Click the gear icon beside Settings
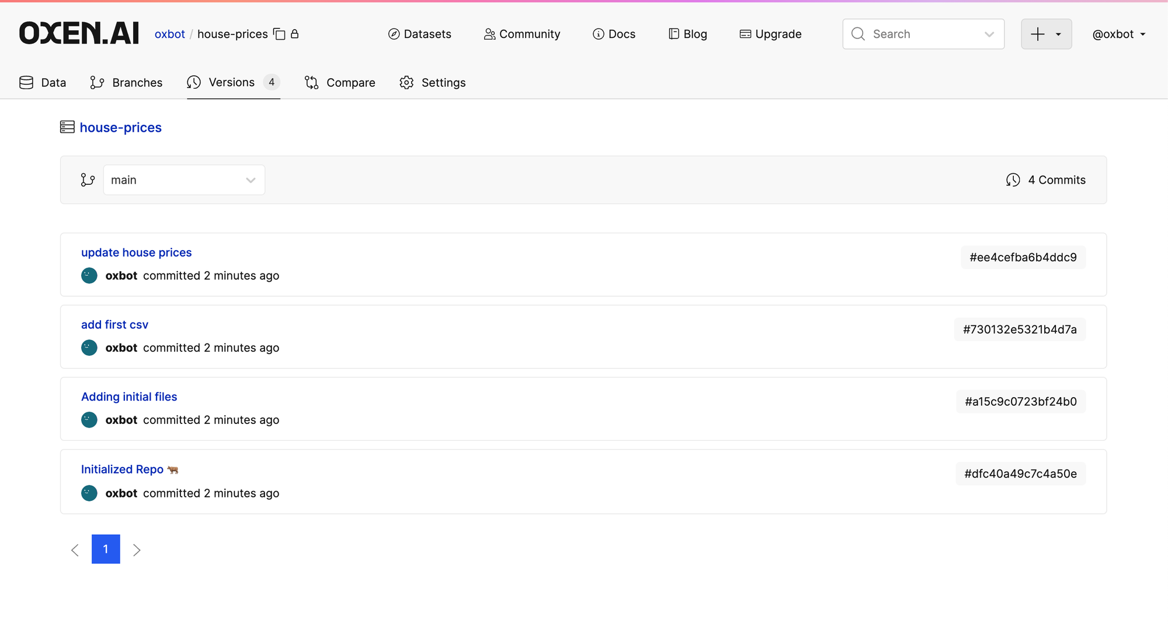This screenshot has width=1168, height=624. 406,83
